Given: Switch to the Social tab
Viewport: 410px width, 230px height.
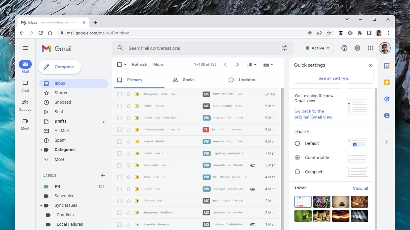Looking at the screenshot, I should tap(184, 80).
